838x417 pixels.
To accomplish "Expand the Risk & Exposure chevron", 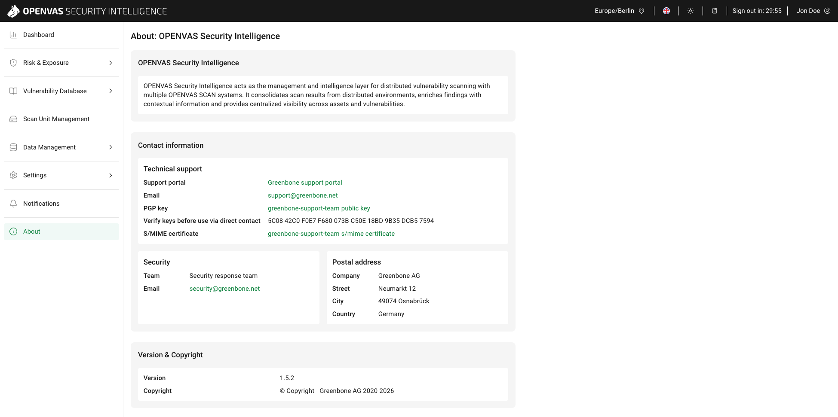I will point(111,63).
